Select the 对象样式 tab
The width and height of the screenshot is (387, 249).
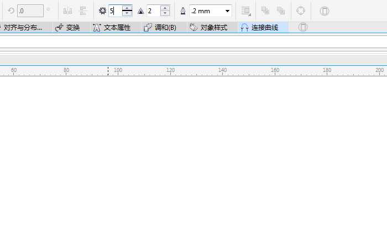coord(208,27)
